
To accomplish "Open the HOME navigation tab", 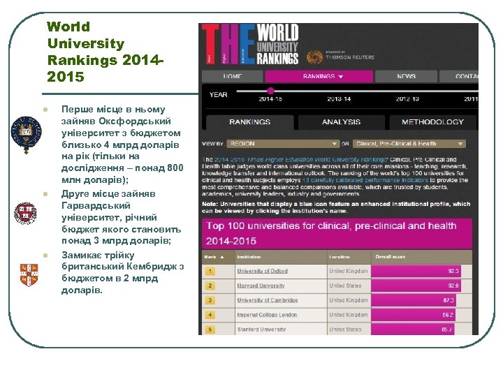I will 232,76.
